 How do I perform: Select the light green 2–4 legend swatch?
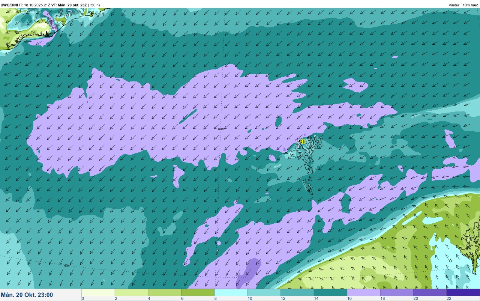(131, 292)
